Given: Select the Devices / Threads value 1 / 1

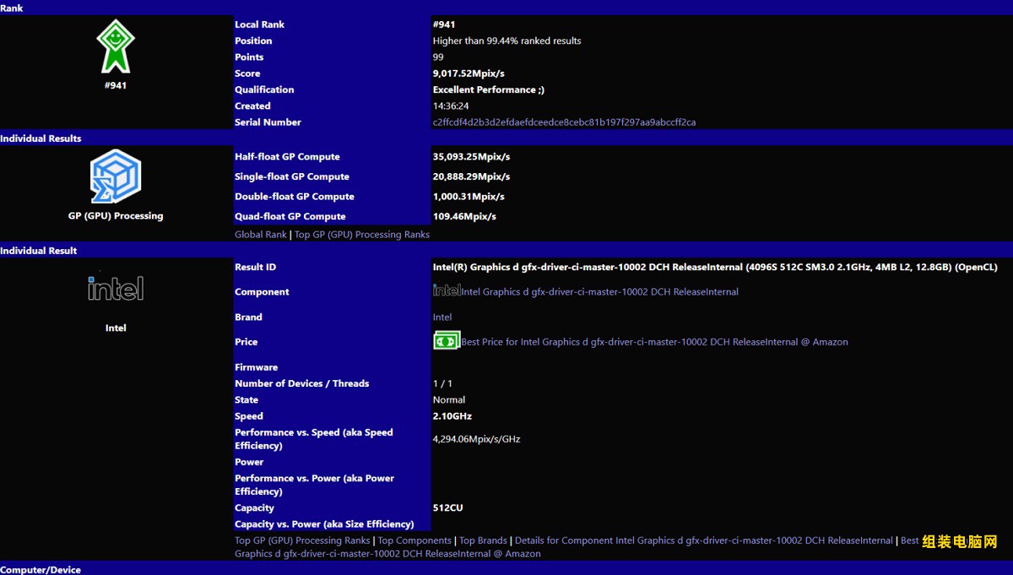Looking at the screenshot, I should [x=442, y=383].
